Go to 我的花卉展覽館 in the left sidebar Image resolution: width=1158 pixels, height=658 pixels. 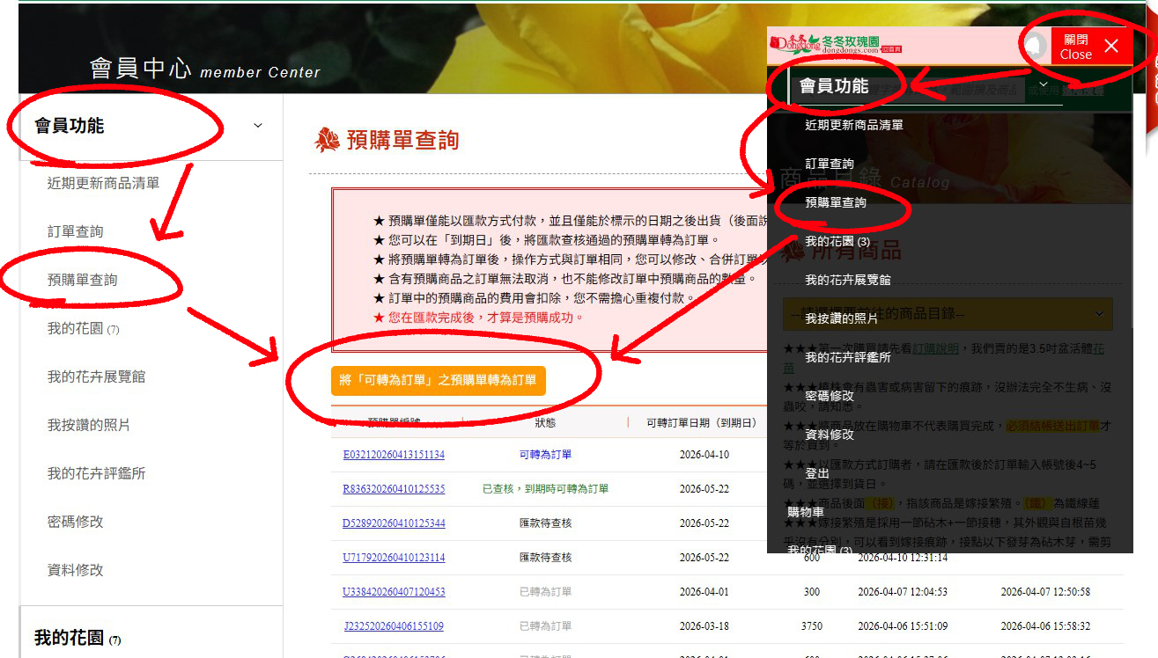[96, 377]
